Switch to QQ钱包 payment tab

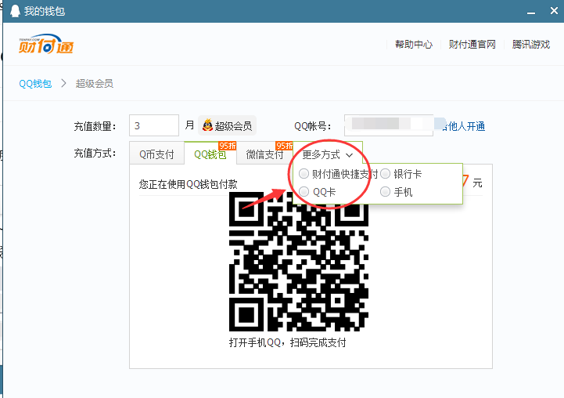pos(210,154)
